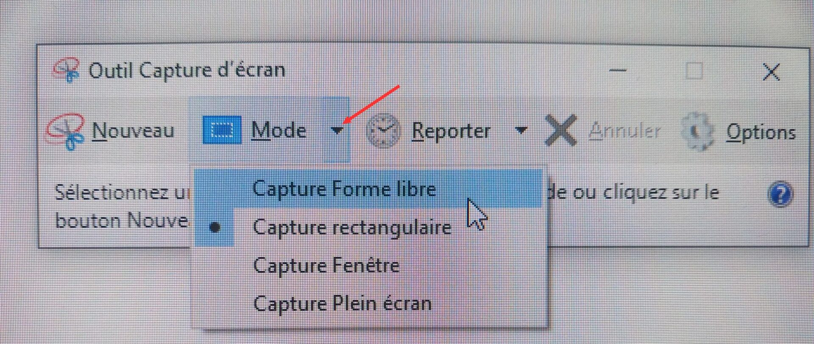Viewport: 814px width, 344px height.
Task: Close the Outil Capture d'écran window
Action: [x=771, y=72]
